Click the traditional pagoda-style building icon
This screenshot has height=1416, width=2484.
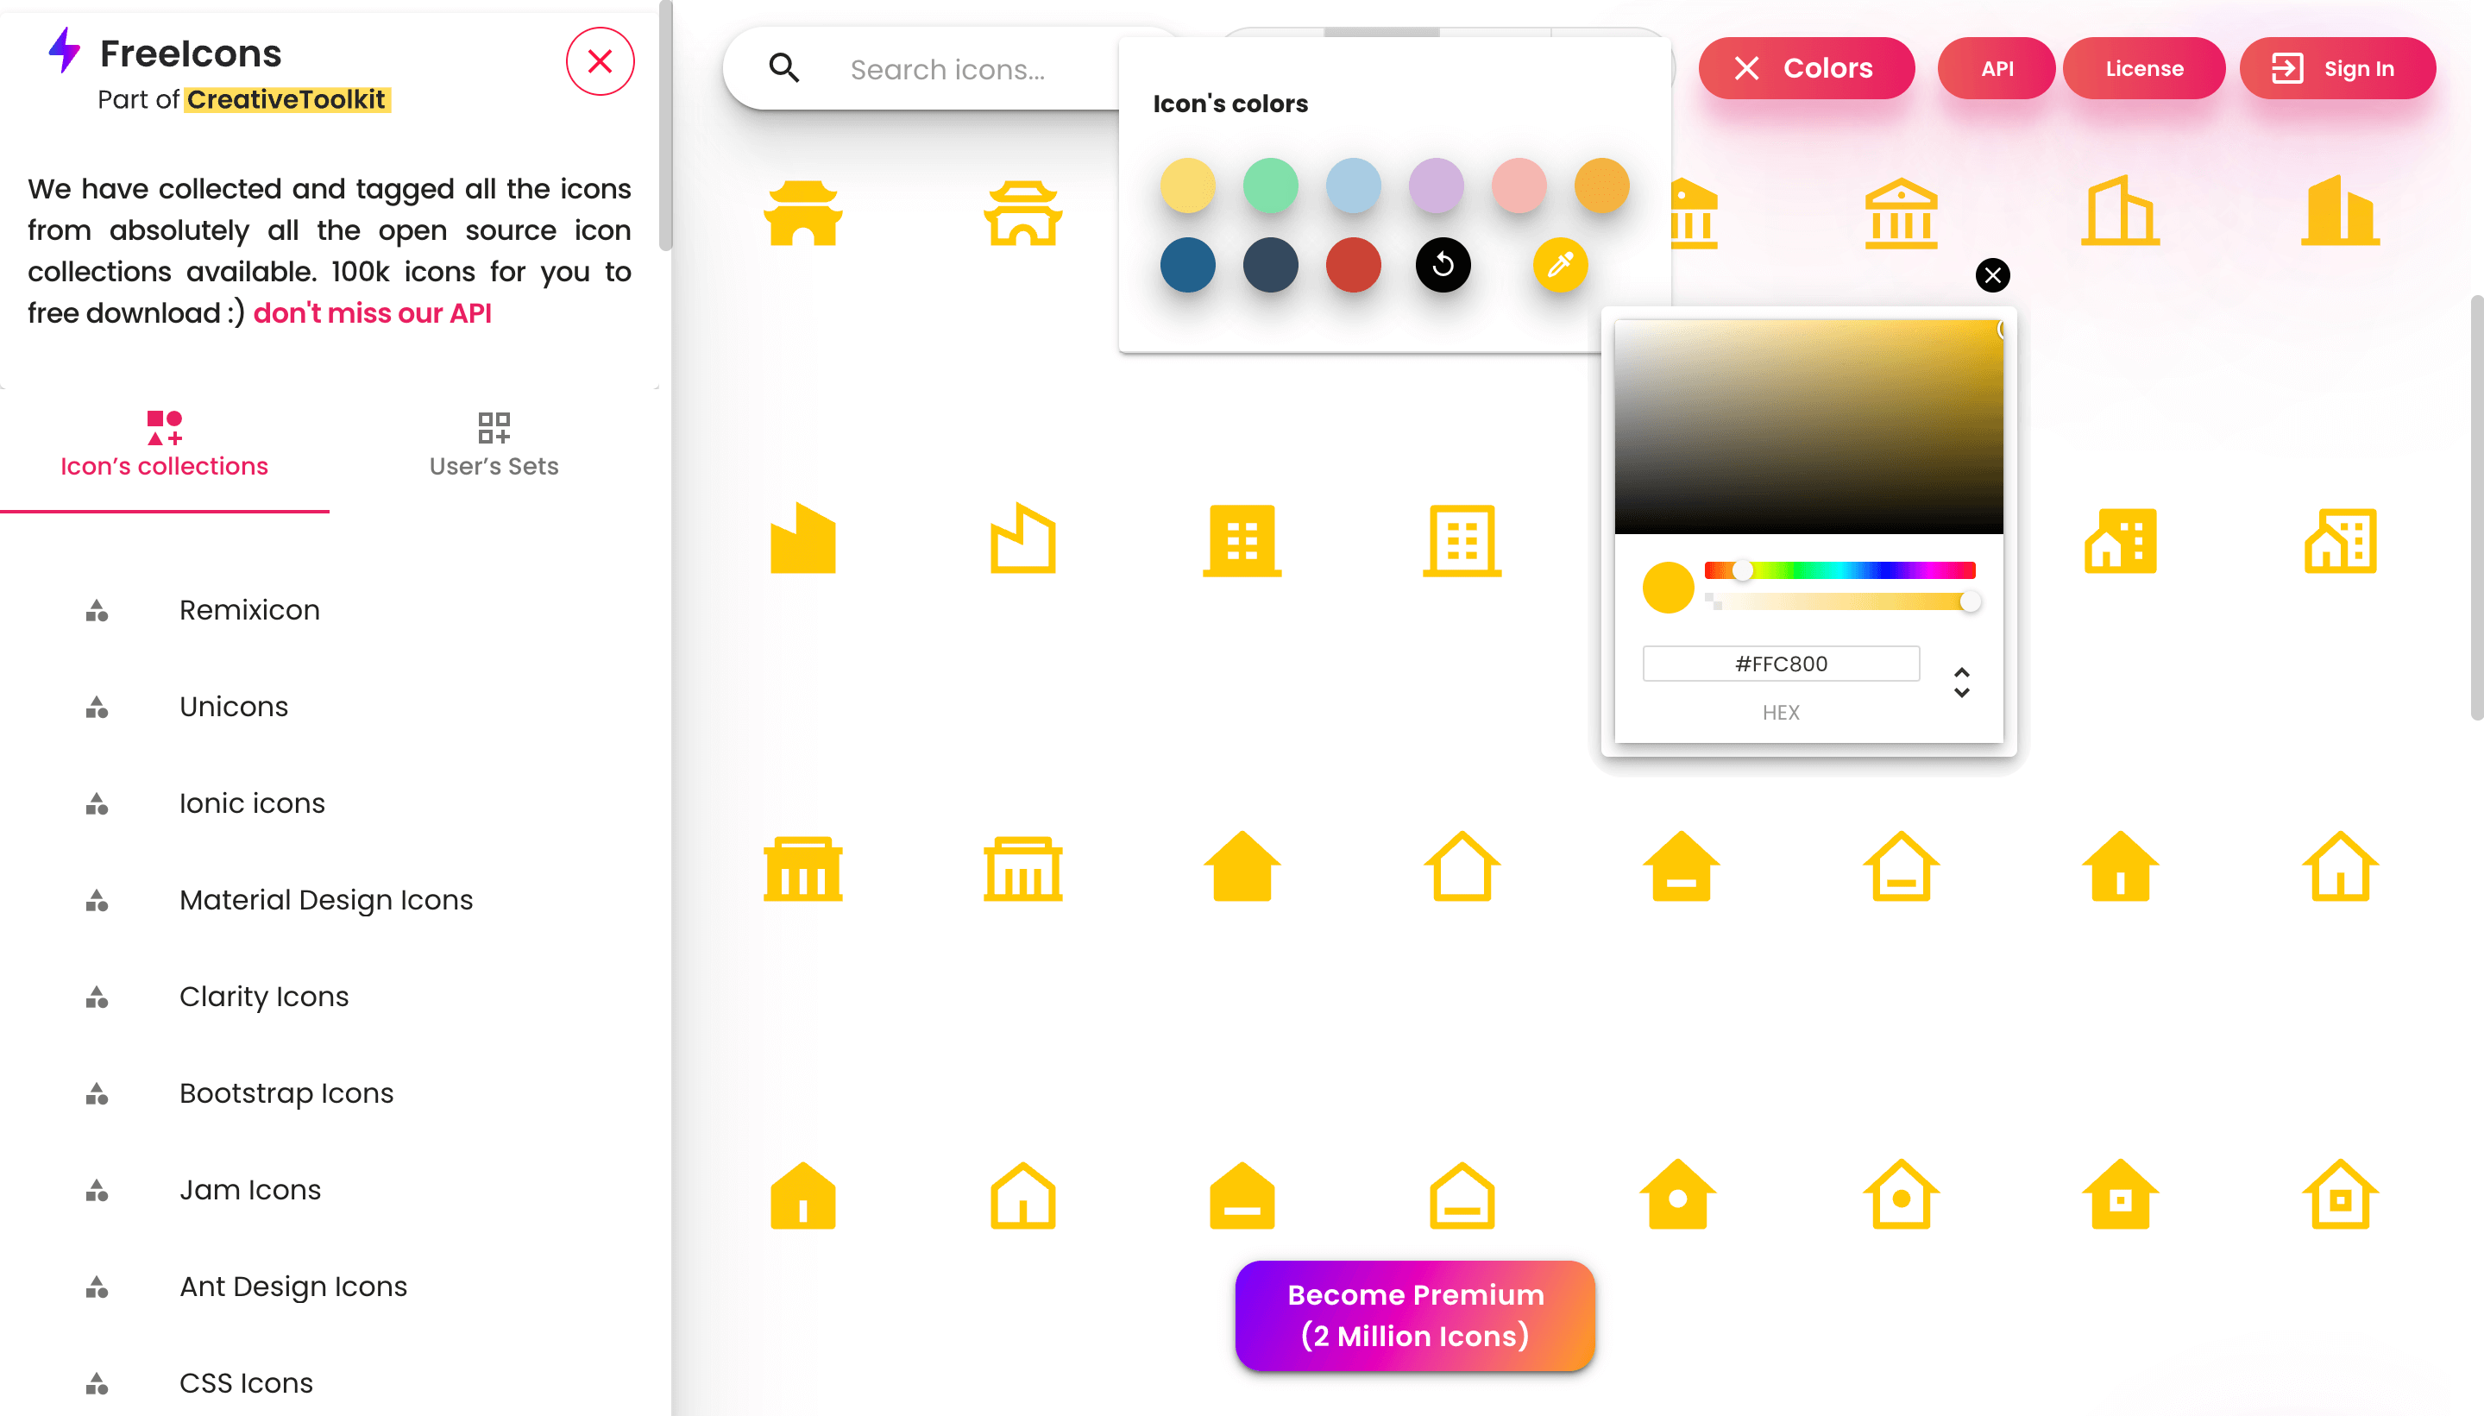coord(802,210)
